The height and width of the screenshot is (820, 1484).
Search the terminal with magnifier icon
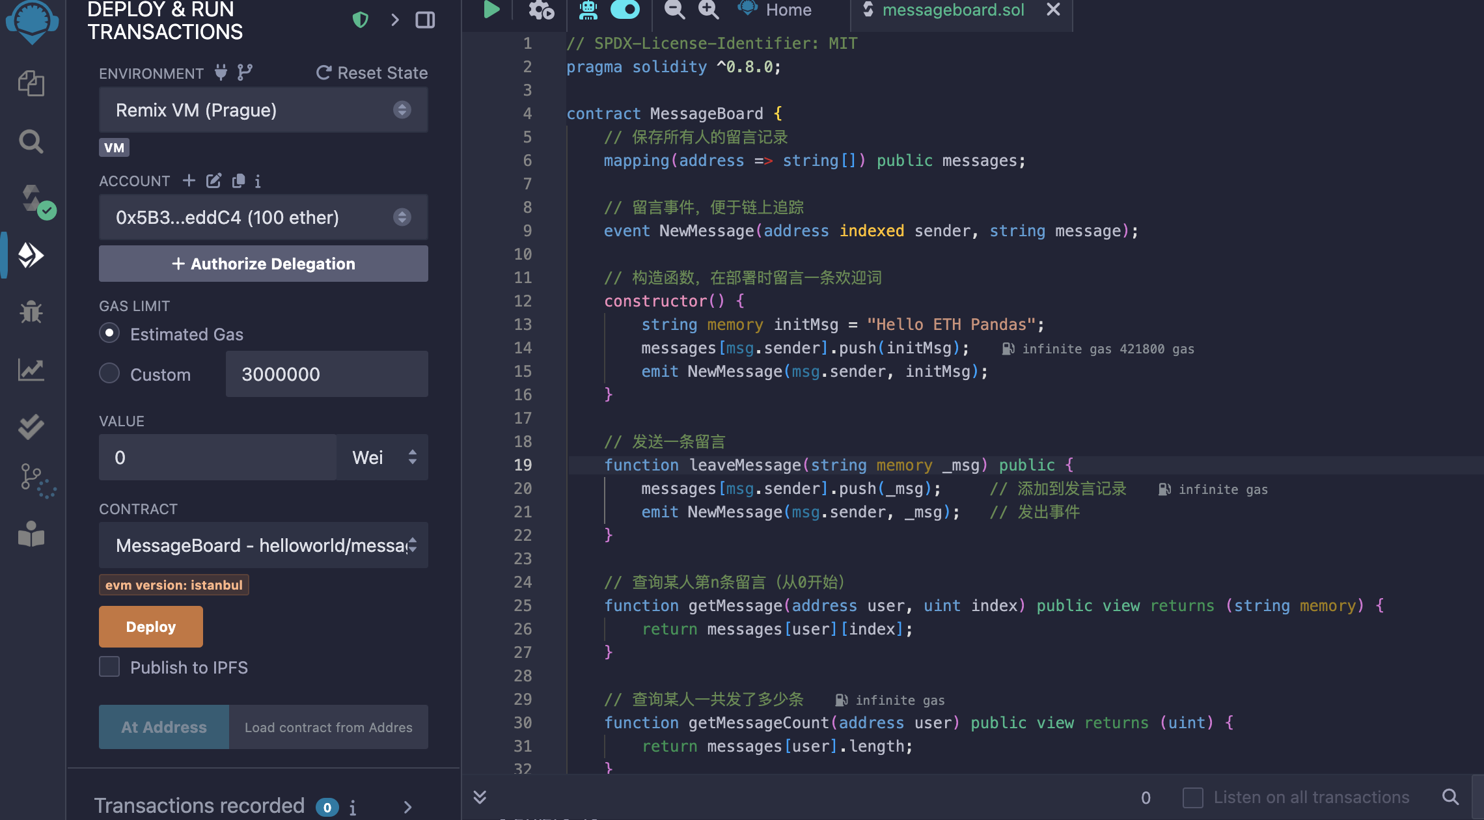click(1450, 797)
